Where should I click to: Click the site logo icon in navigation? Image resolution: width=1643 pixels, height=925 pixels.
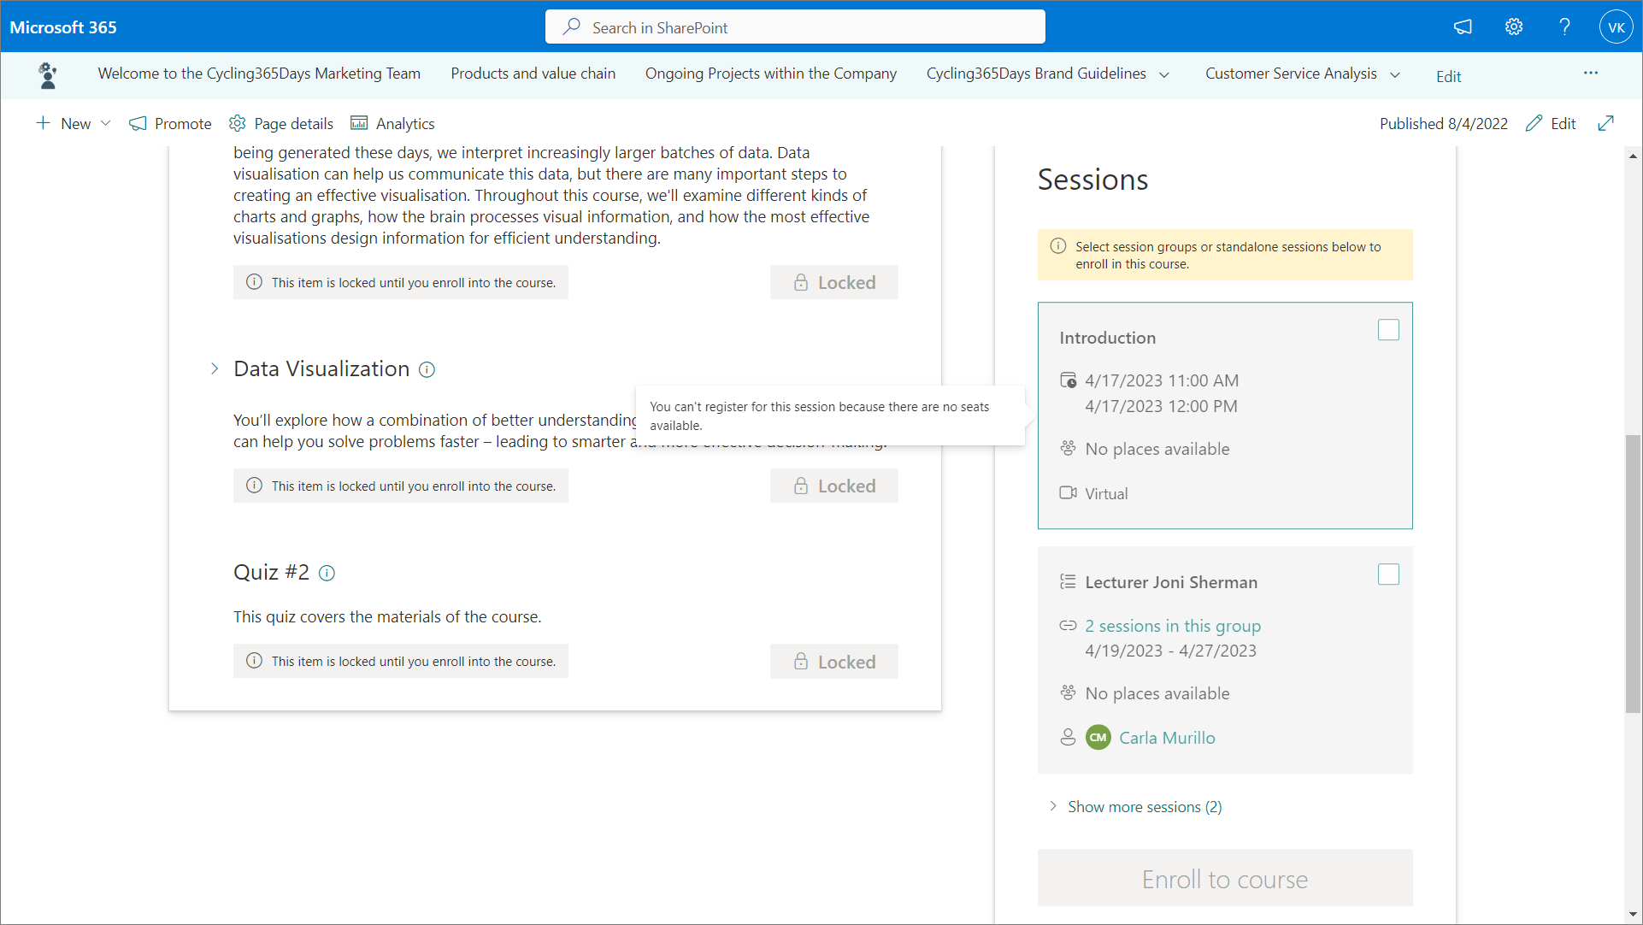click(x=48, y=75)
